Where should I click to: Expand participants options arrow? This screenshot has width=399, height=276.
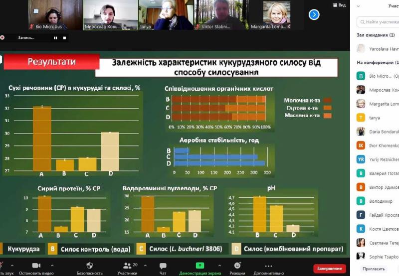coord(145,266)
